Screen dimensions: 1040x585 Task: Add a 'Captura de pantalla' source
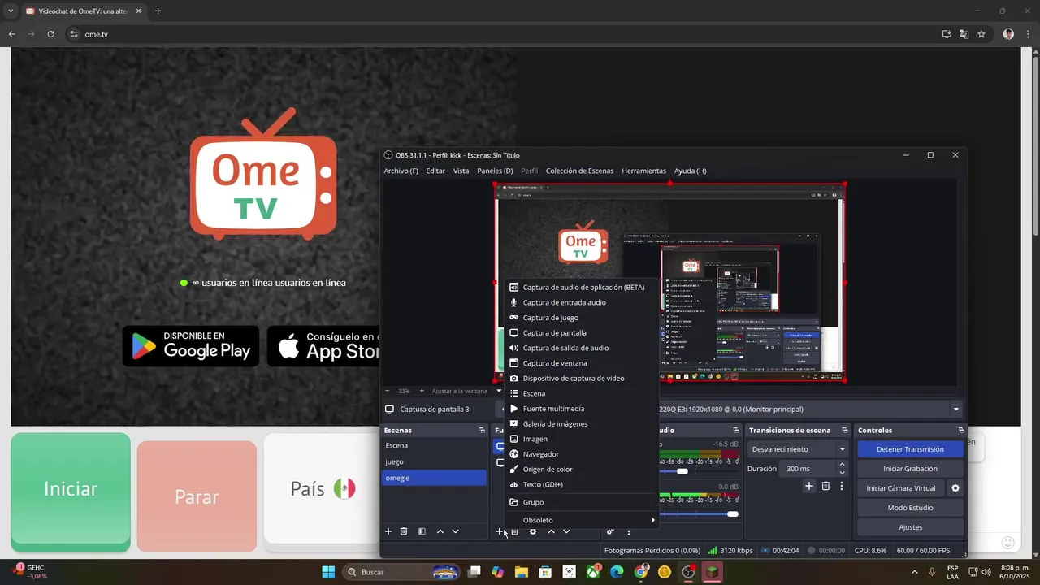(x=581, y=332)
